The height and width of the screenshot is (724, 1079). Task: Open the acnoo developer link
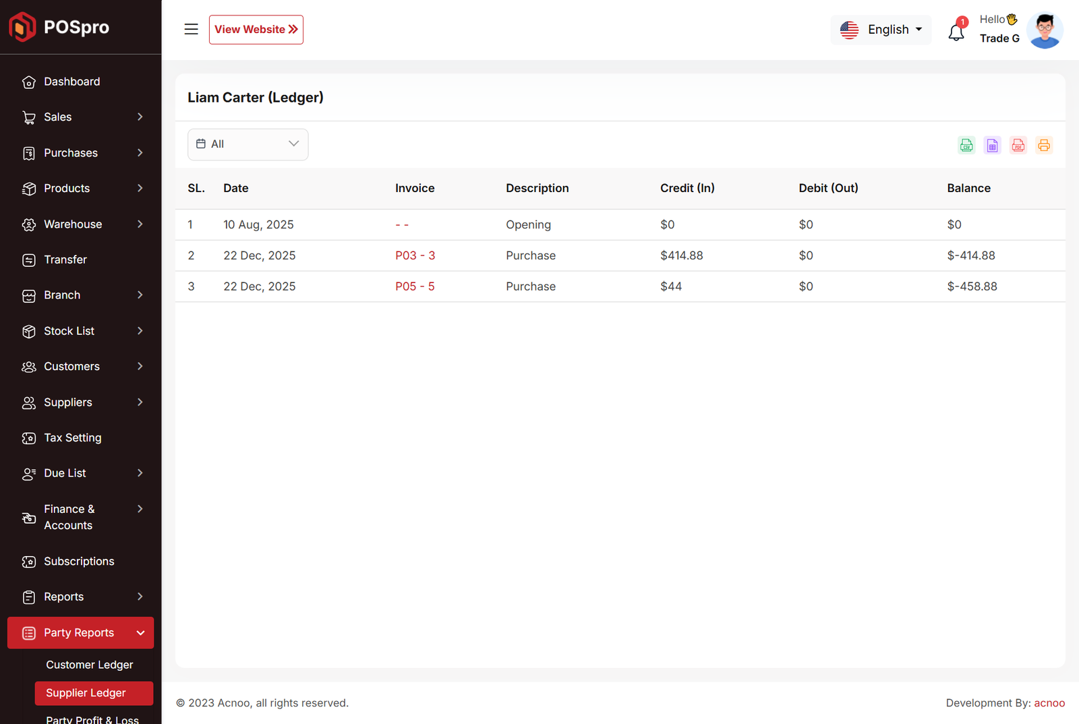tap(1049, 703)
